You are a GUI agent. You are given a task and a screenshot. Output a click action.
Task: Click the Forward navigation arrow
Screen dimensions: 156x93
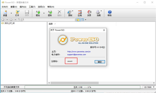[x=11, y=20]
